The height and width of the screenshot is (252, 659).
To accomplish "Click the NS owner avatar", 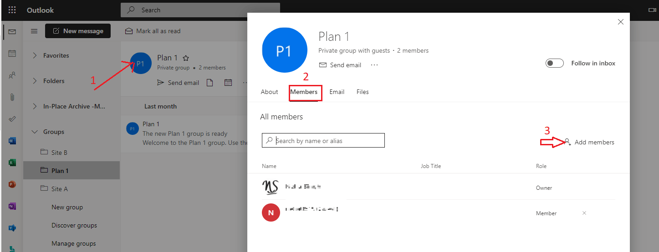I will tap(270, 187).
